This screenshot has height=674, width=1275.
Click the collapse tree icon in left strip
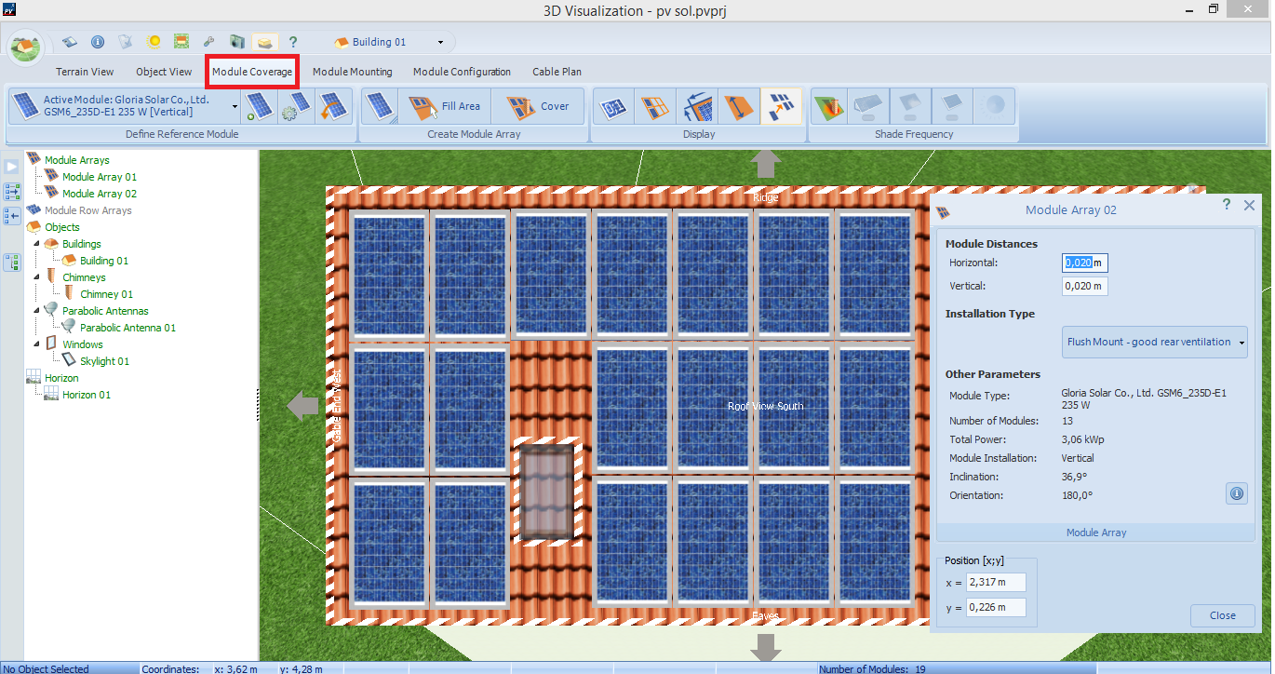[12, 216]
